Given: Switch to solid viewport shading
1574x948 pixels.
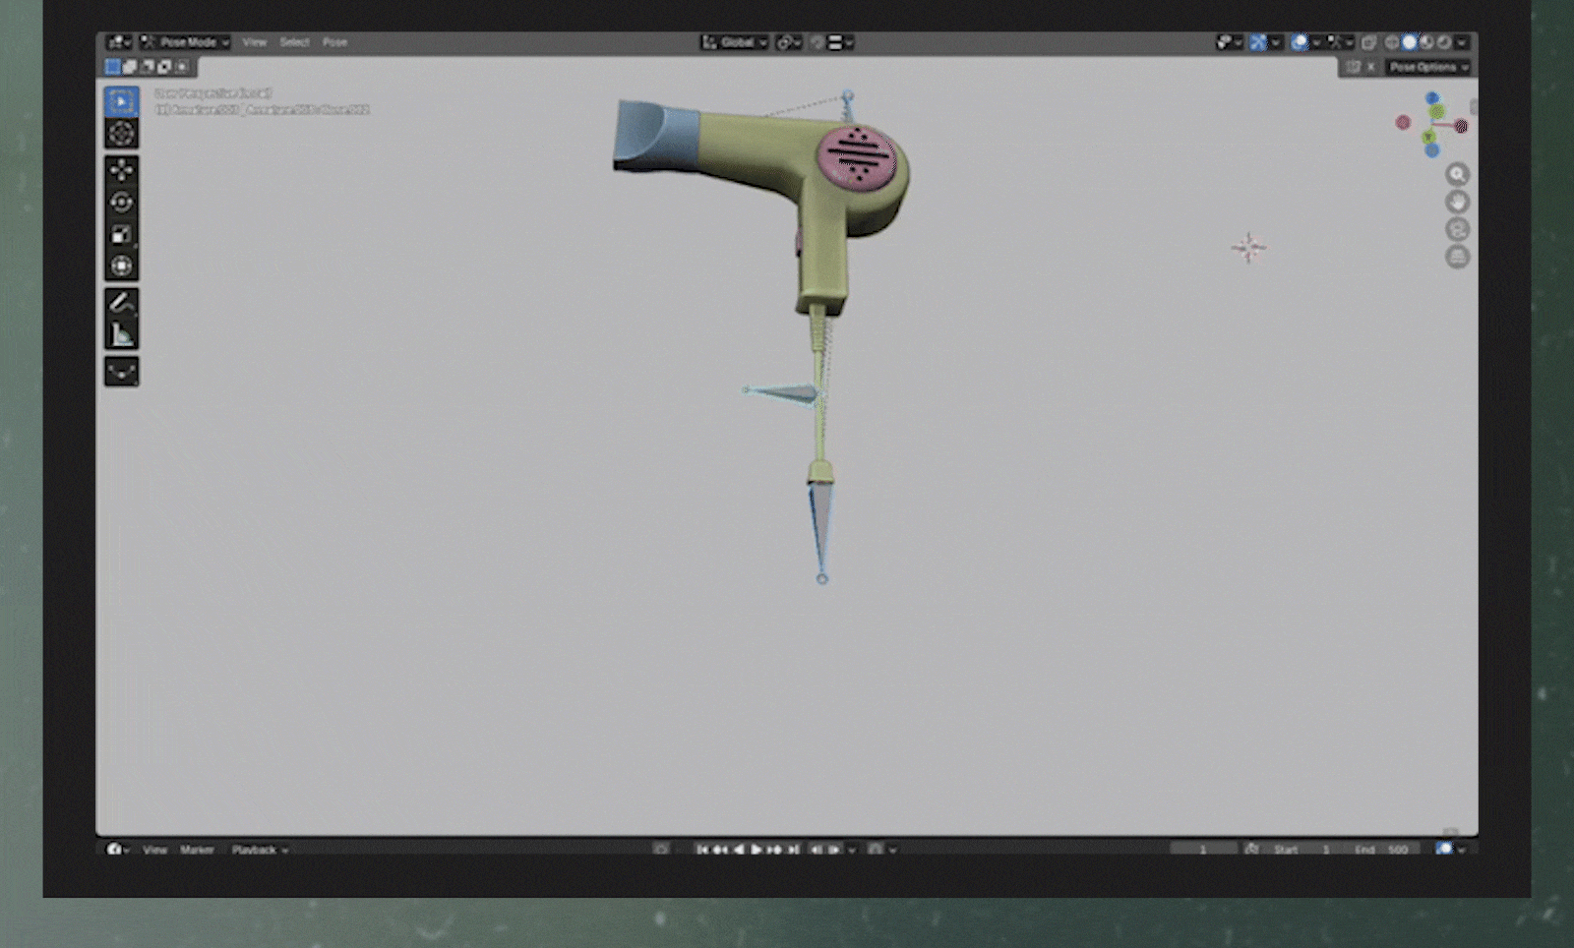Looking at the screenshot, I should coord(1409,42).
